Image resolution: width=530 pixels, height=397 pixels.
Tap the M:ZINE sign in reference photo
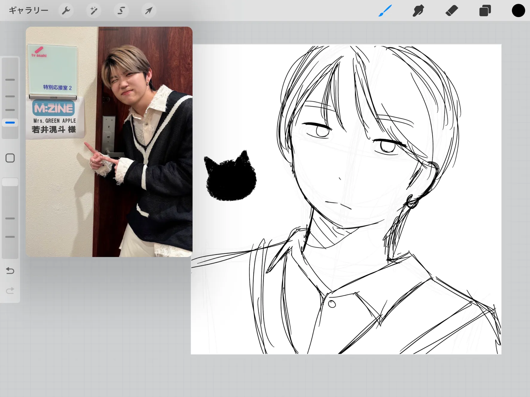[54, 108]
